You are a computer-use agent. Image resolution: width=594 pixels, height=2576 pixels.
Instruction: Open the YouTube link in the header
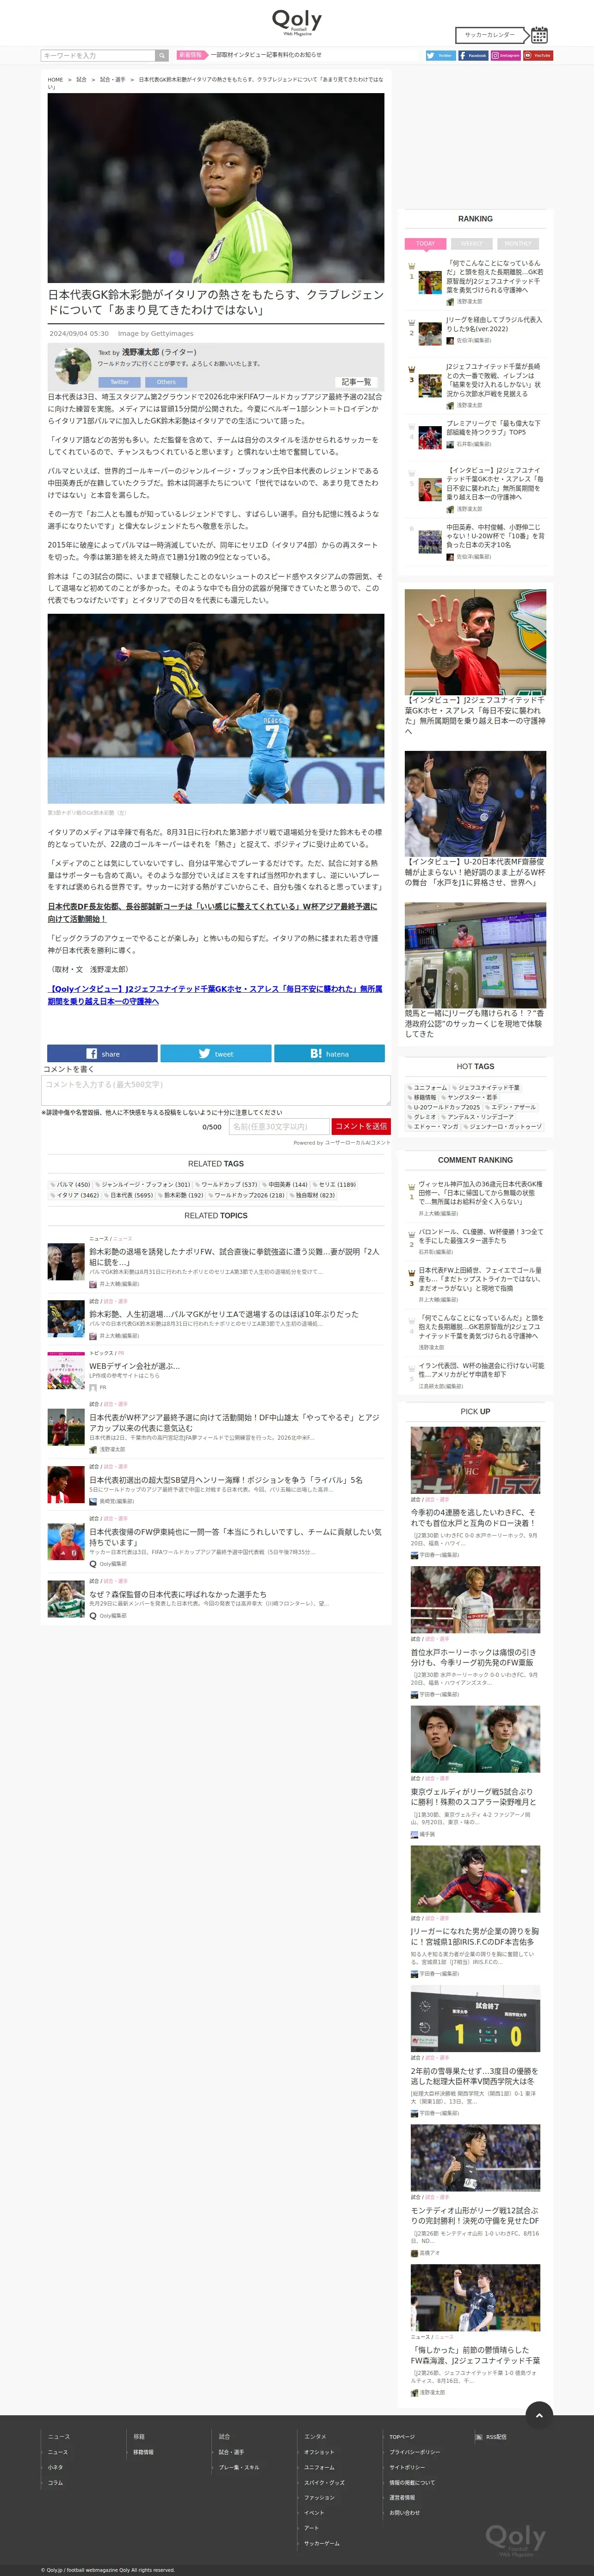[x=538, y=56]
